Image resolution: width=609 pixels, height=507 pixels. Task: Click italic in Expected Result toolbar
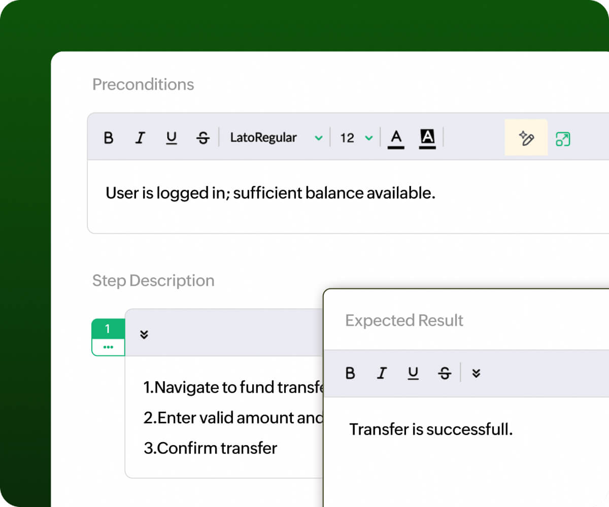pyautogui.click(x=382, y=374)
